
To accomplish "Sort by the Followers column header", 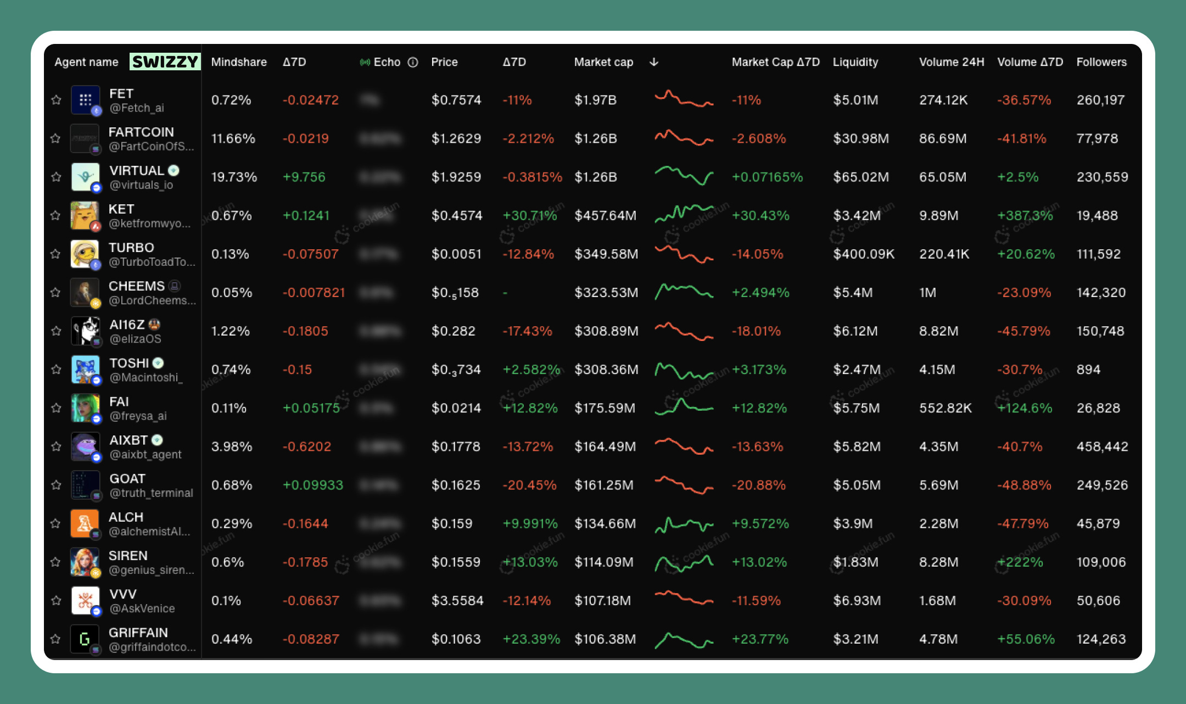I will click(x=1101, y=62).
